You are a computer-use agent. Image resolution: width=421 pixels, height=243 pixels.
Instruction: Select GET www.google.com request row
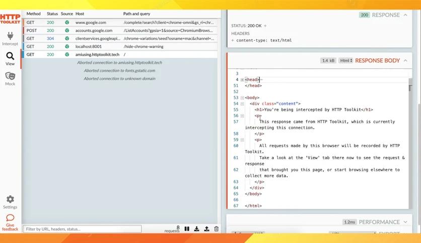pyautogui.click(x=120, y=23)
